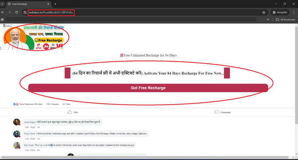Close the Free Recharge tab
This screenshot has height=160, width=298.
click(x=48, y=4)
